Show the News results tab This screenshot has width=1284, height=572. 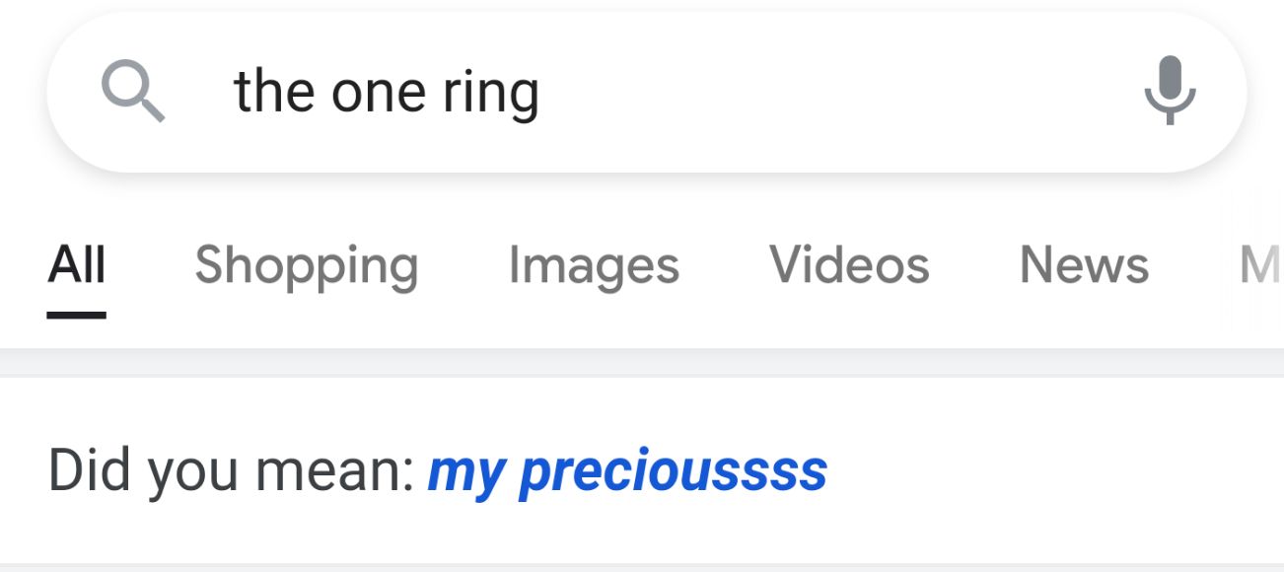[x=1084, y=264]
